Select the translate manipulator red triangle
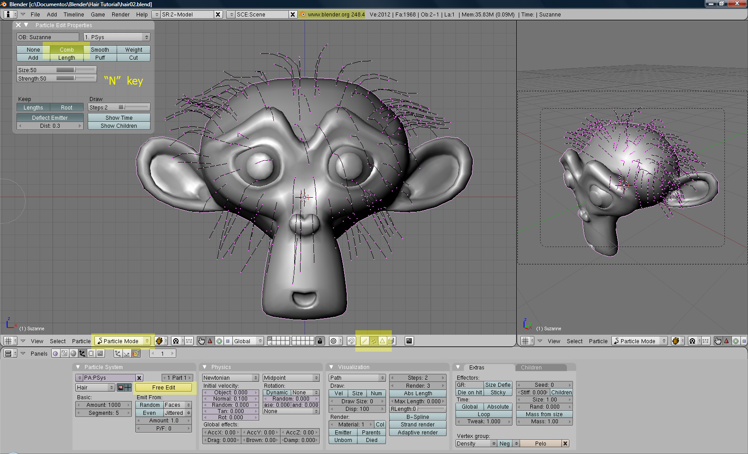The height and width of the screenshot is (454, 748). pos(210,341)
